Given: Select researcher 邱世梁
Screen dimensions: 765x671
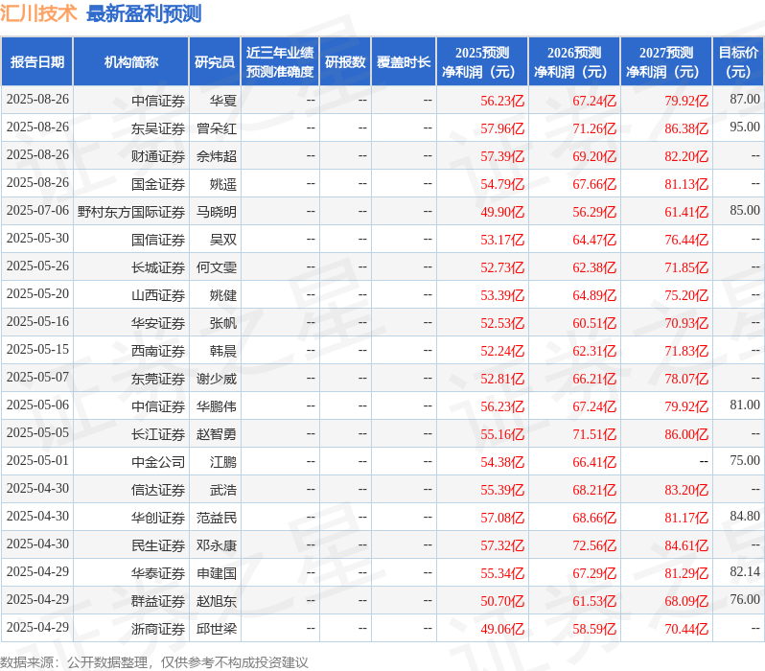Looking at the screenshot, I should (217, 630).
